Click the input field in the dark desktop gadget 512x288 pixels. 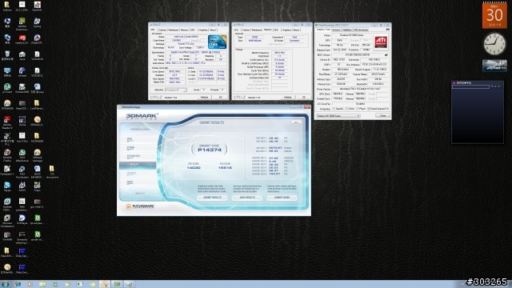coord(470,87)
